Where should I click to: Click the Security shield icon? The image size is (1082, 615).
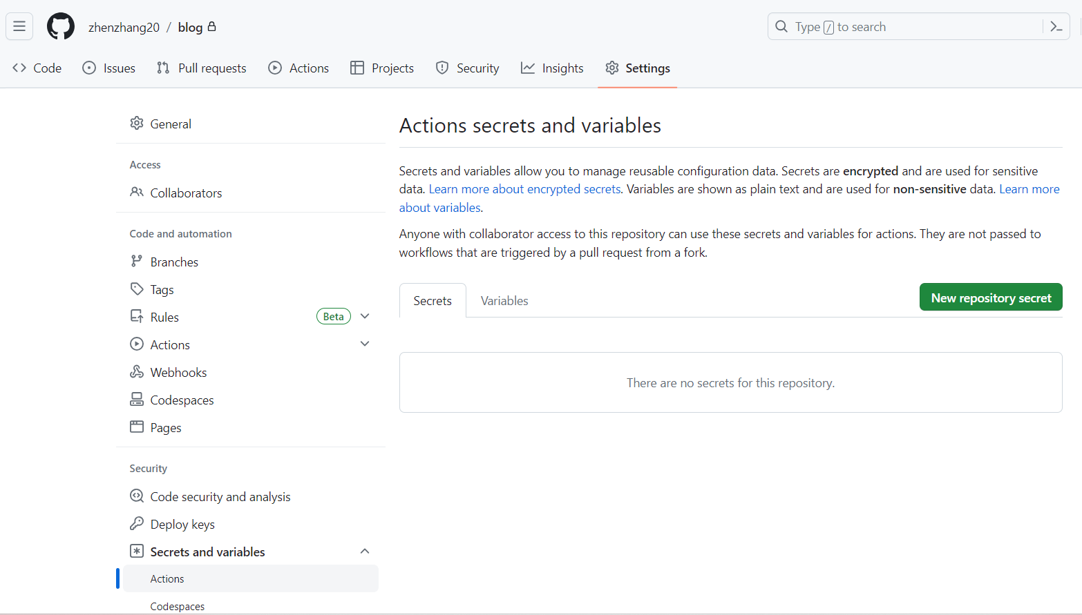[x=442, y=68]
